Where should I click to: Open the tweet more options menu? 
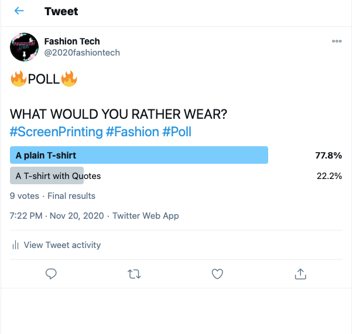(x=337, y=42)
